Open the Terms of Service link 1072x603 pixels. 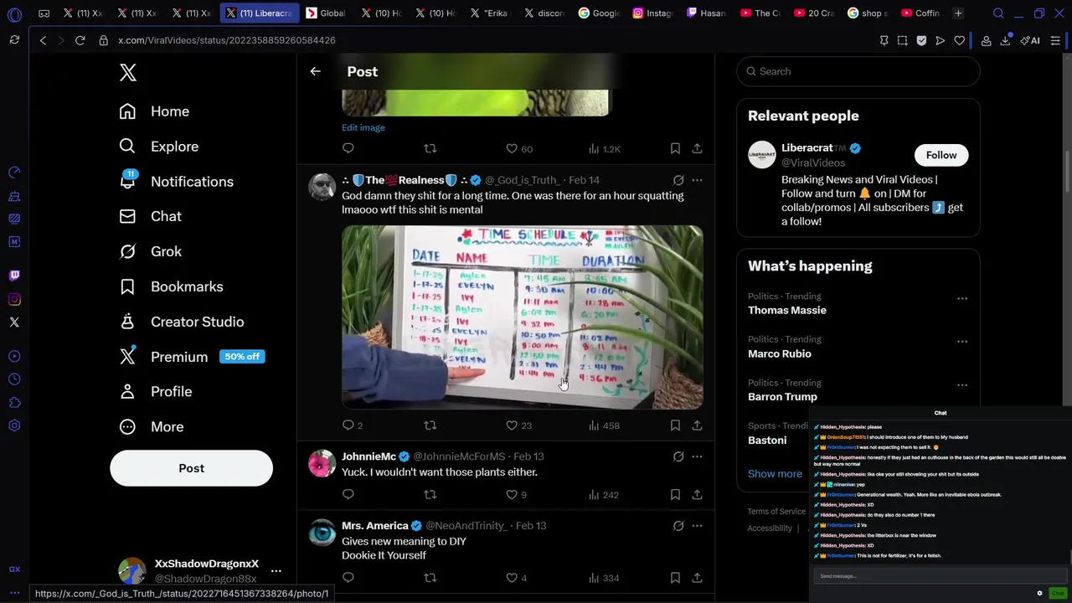[x=776, y=512]
